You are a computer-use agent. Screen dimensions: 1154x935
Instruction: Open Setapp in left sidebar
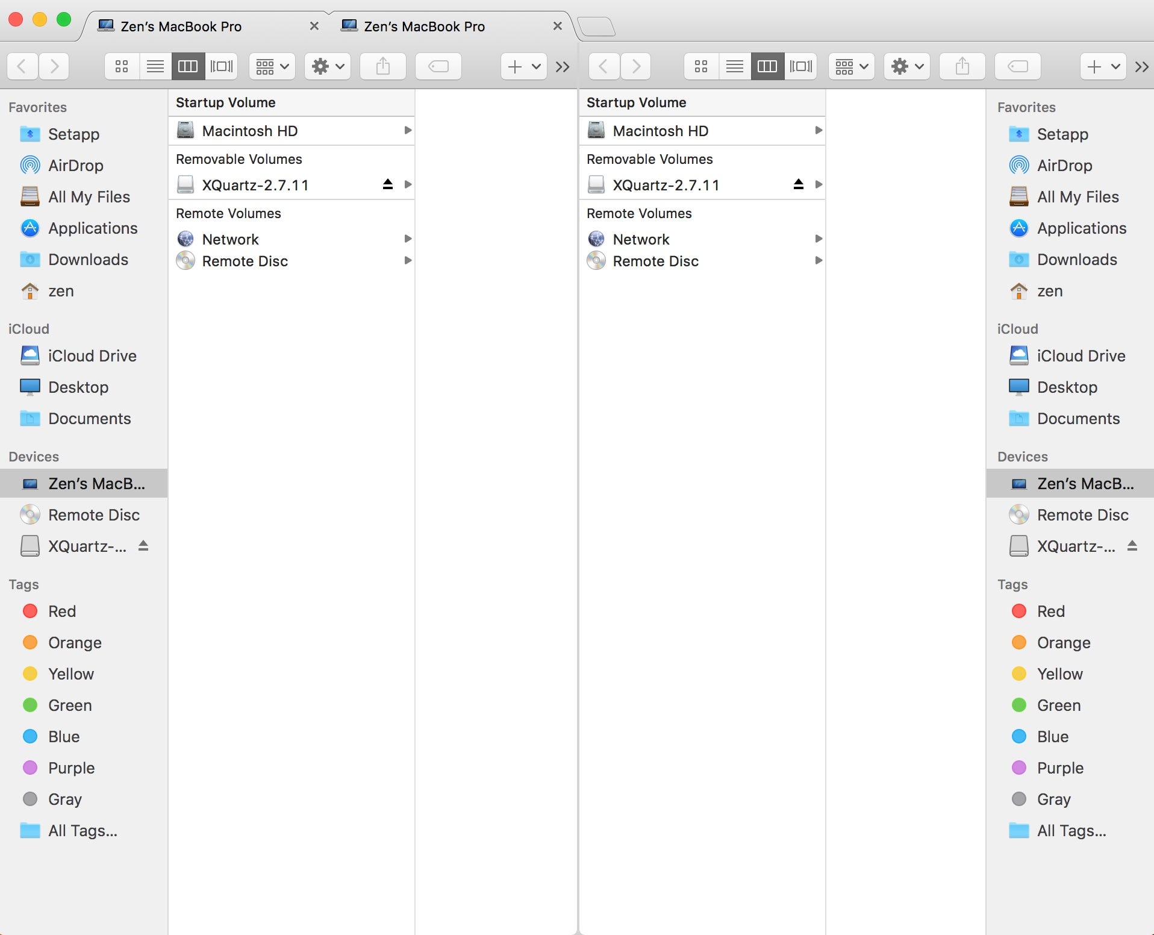click(x=84, y=134)
